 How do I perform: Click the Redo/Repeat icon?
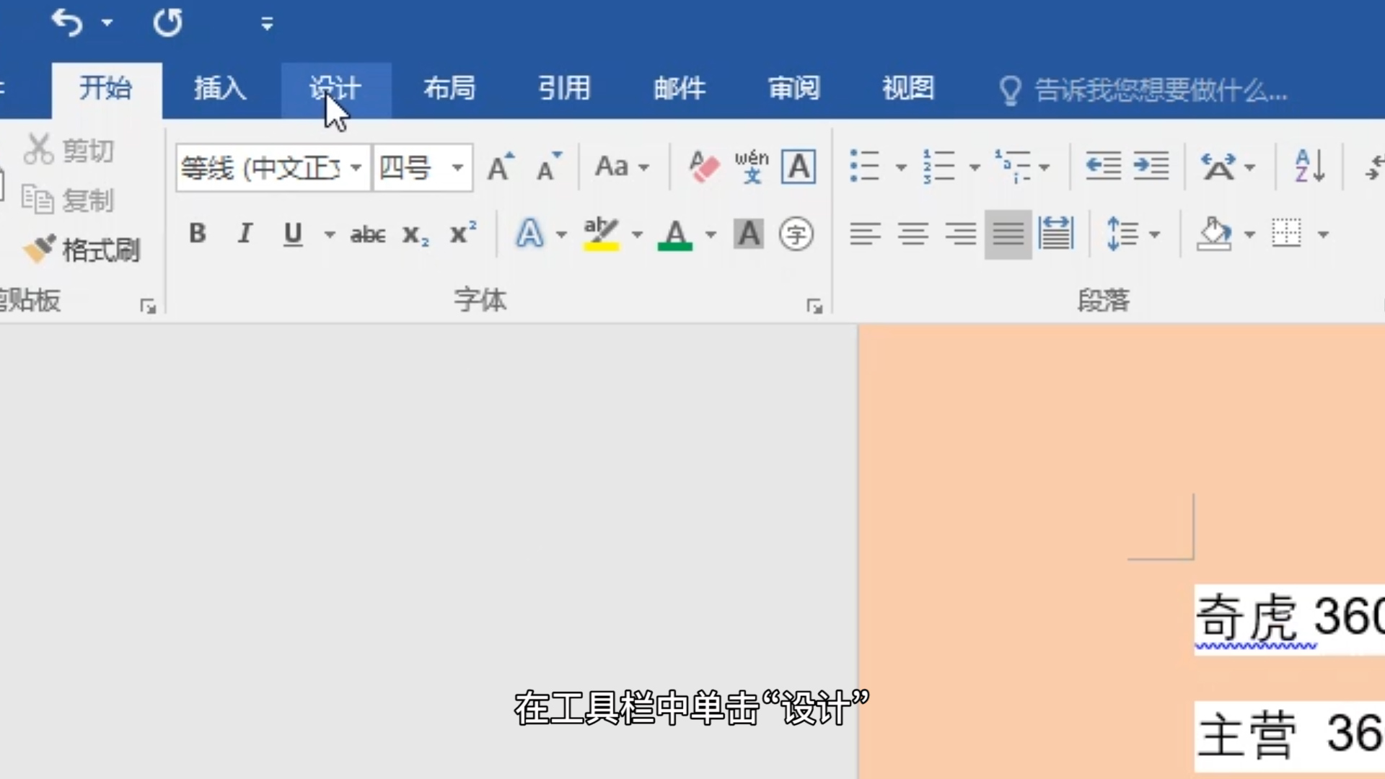pyautogui.click(x=167, y=23)
